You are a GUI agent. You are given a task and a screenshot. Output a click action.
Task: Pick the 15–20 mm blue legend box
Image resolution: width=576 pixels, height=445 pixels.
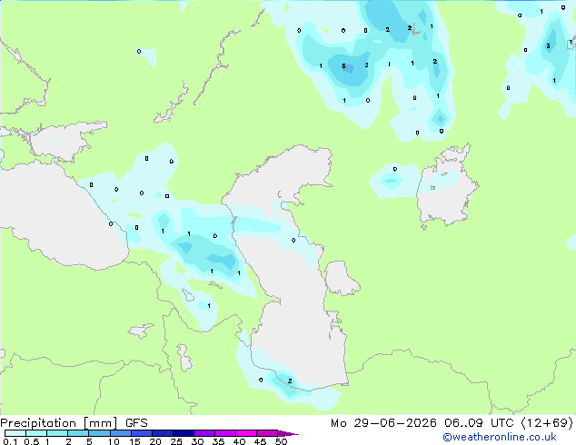coord(141,433)
